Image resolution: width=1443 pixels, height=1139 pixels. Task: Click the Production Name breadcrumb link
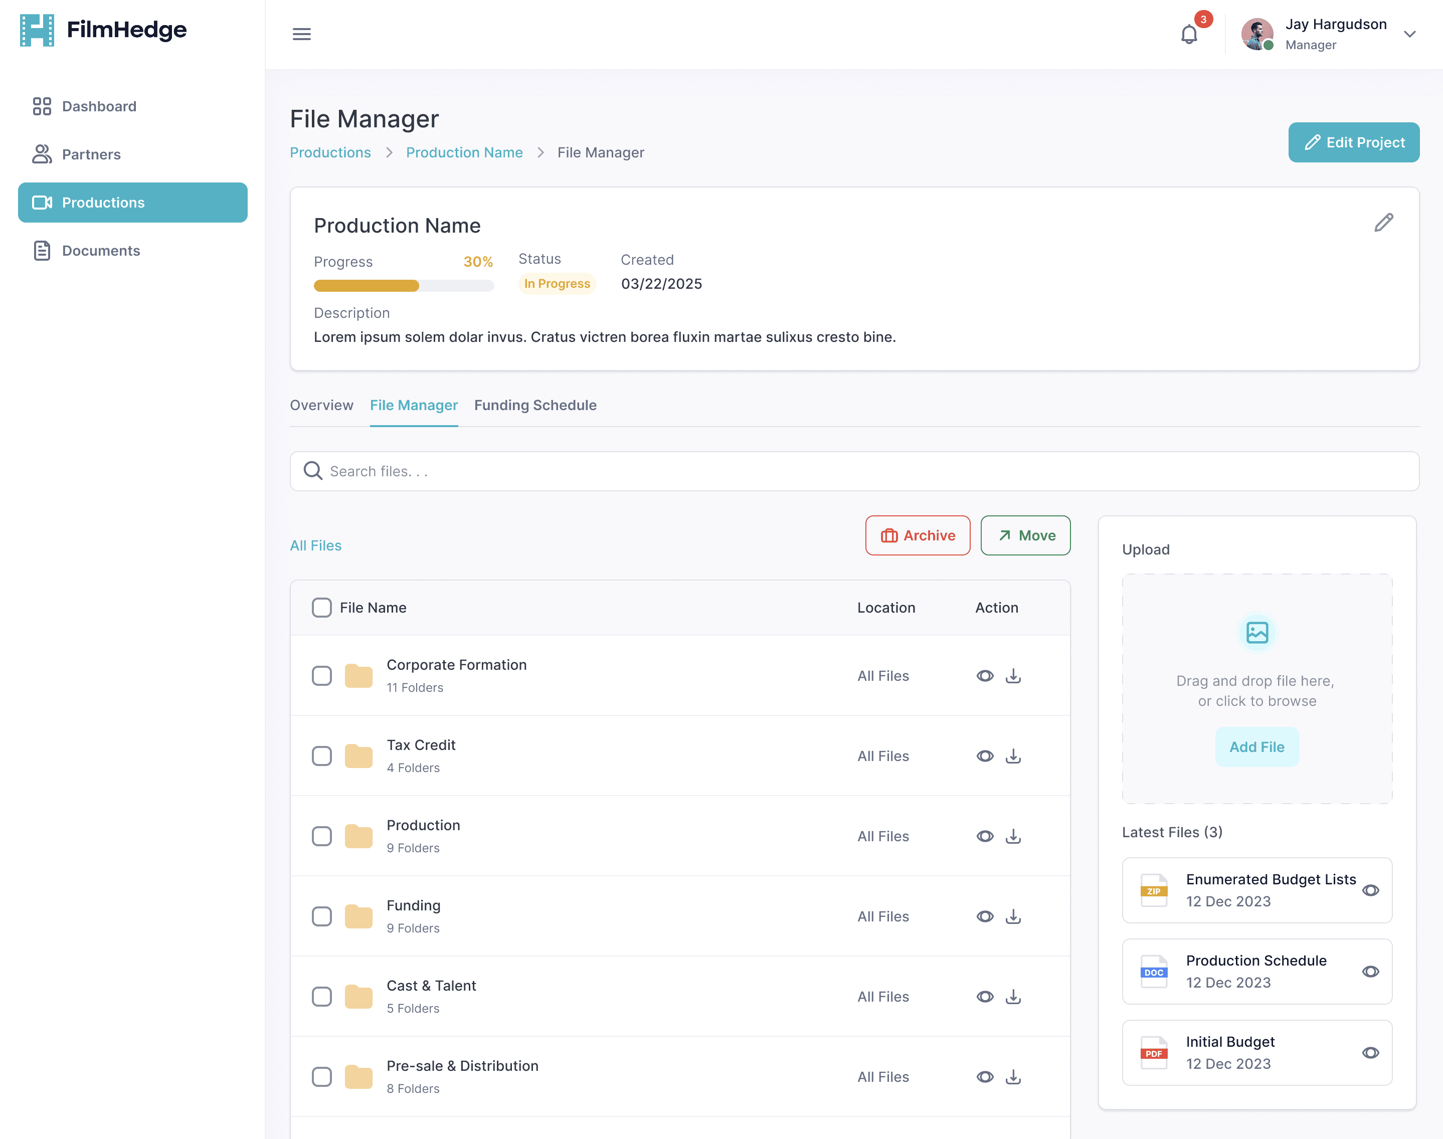(x=464, y=153)
